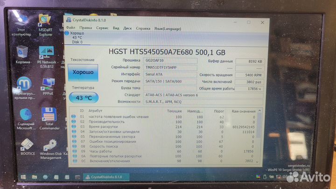The image size is (336, 189).
Task: Click the attribute list scrollbar thumb
Action: pyautogui.click(x=259, y=126)
